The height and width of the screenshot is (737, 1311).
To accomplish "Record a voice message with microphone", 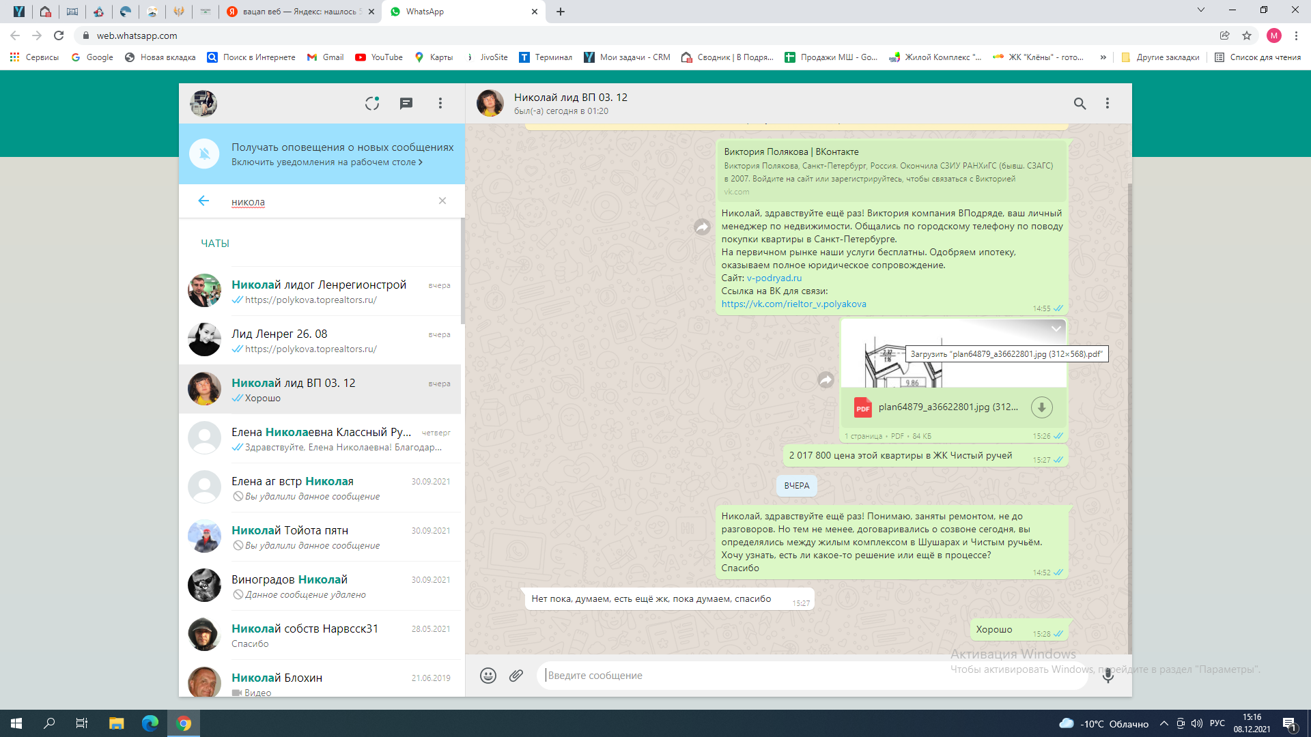I will coord(1108,676).
